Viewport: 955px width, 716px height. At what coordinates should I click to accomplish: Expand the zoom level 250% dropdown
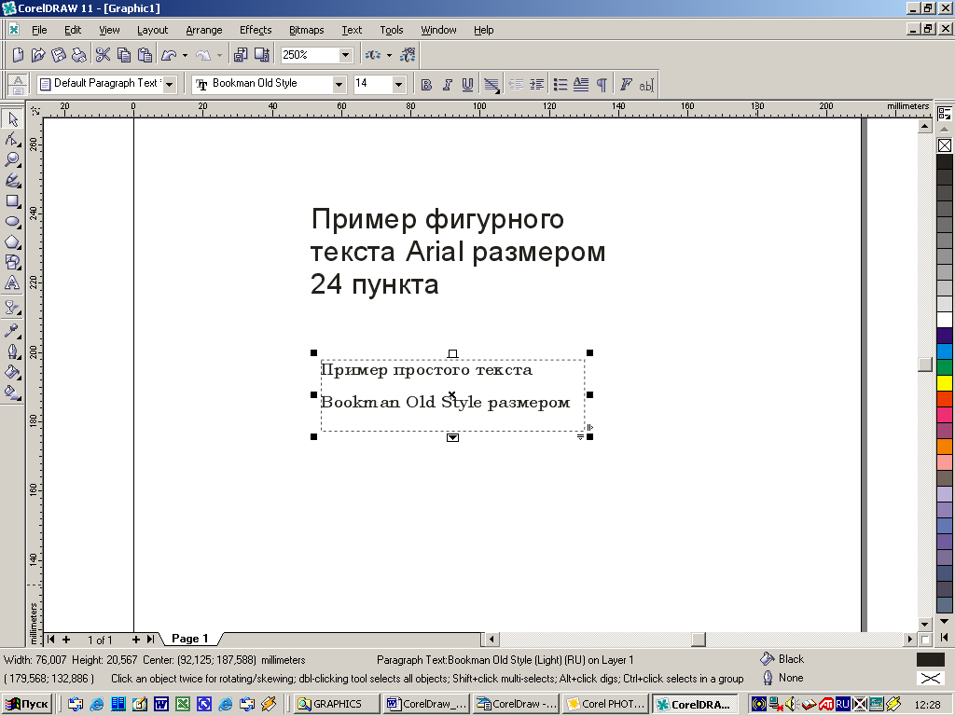(x=345, y=55)
